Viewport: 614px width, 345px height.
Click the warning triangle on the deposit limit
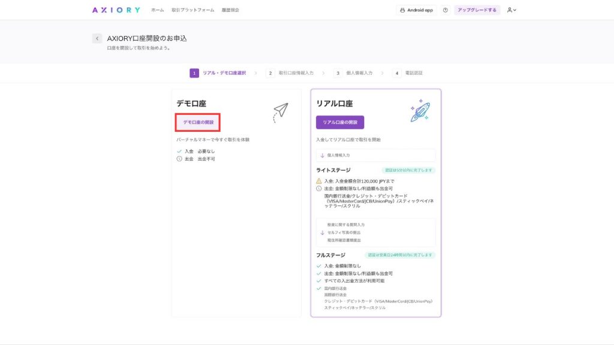coord(318,181)
